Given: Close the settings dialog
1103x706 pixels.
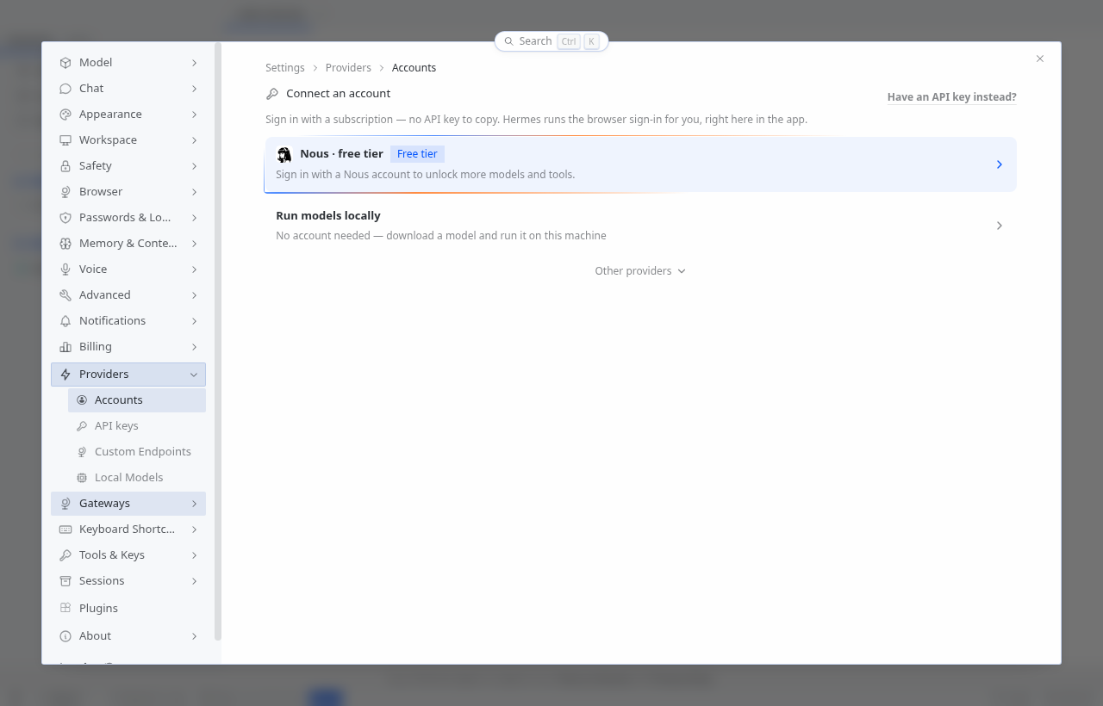Looking at the screenshot, I should tap(1040, 59).
